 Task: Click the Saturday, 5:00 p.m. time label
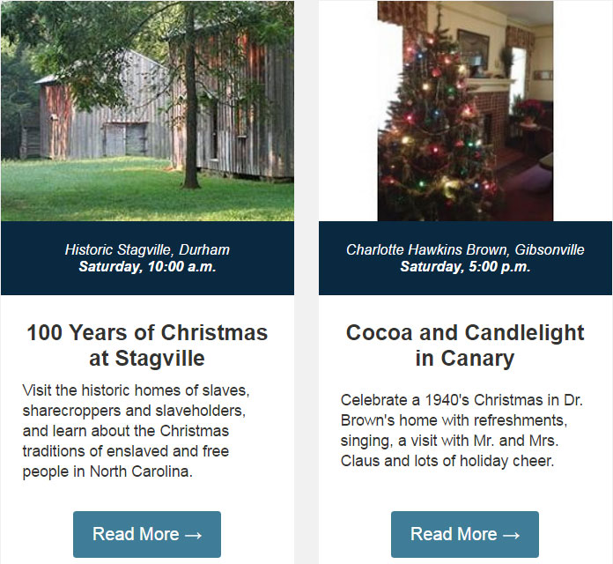coord(465,267)
